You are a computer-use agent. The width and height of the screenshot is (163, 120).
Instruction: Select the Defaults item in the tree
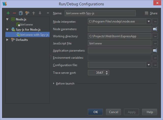pos(22,40)
